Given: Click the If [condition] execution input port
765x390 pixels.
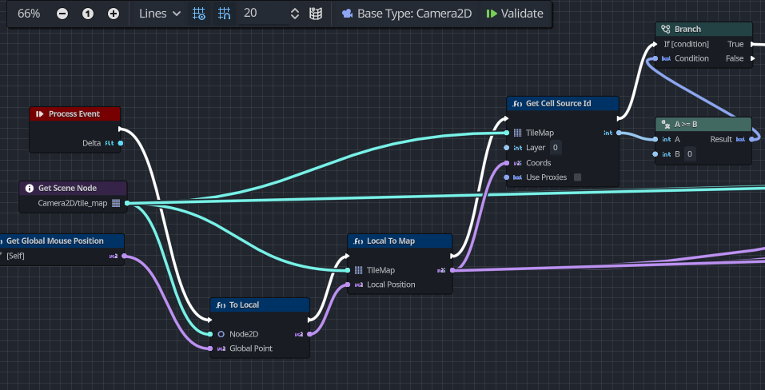Looking at the screenshot, I should tap(655, 45).
